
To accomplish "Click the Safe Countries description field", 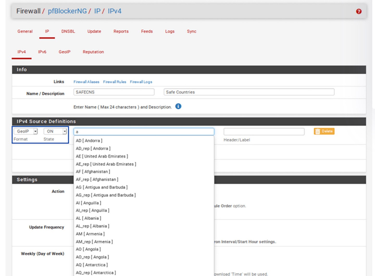I will pos(249,92).
